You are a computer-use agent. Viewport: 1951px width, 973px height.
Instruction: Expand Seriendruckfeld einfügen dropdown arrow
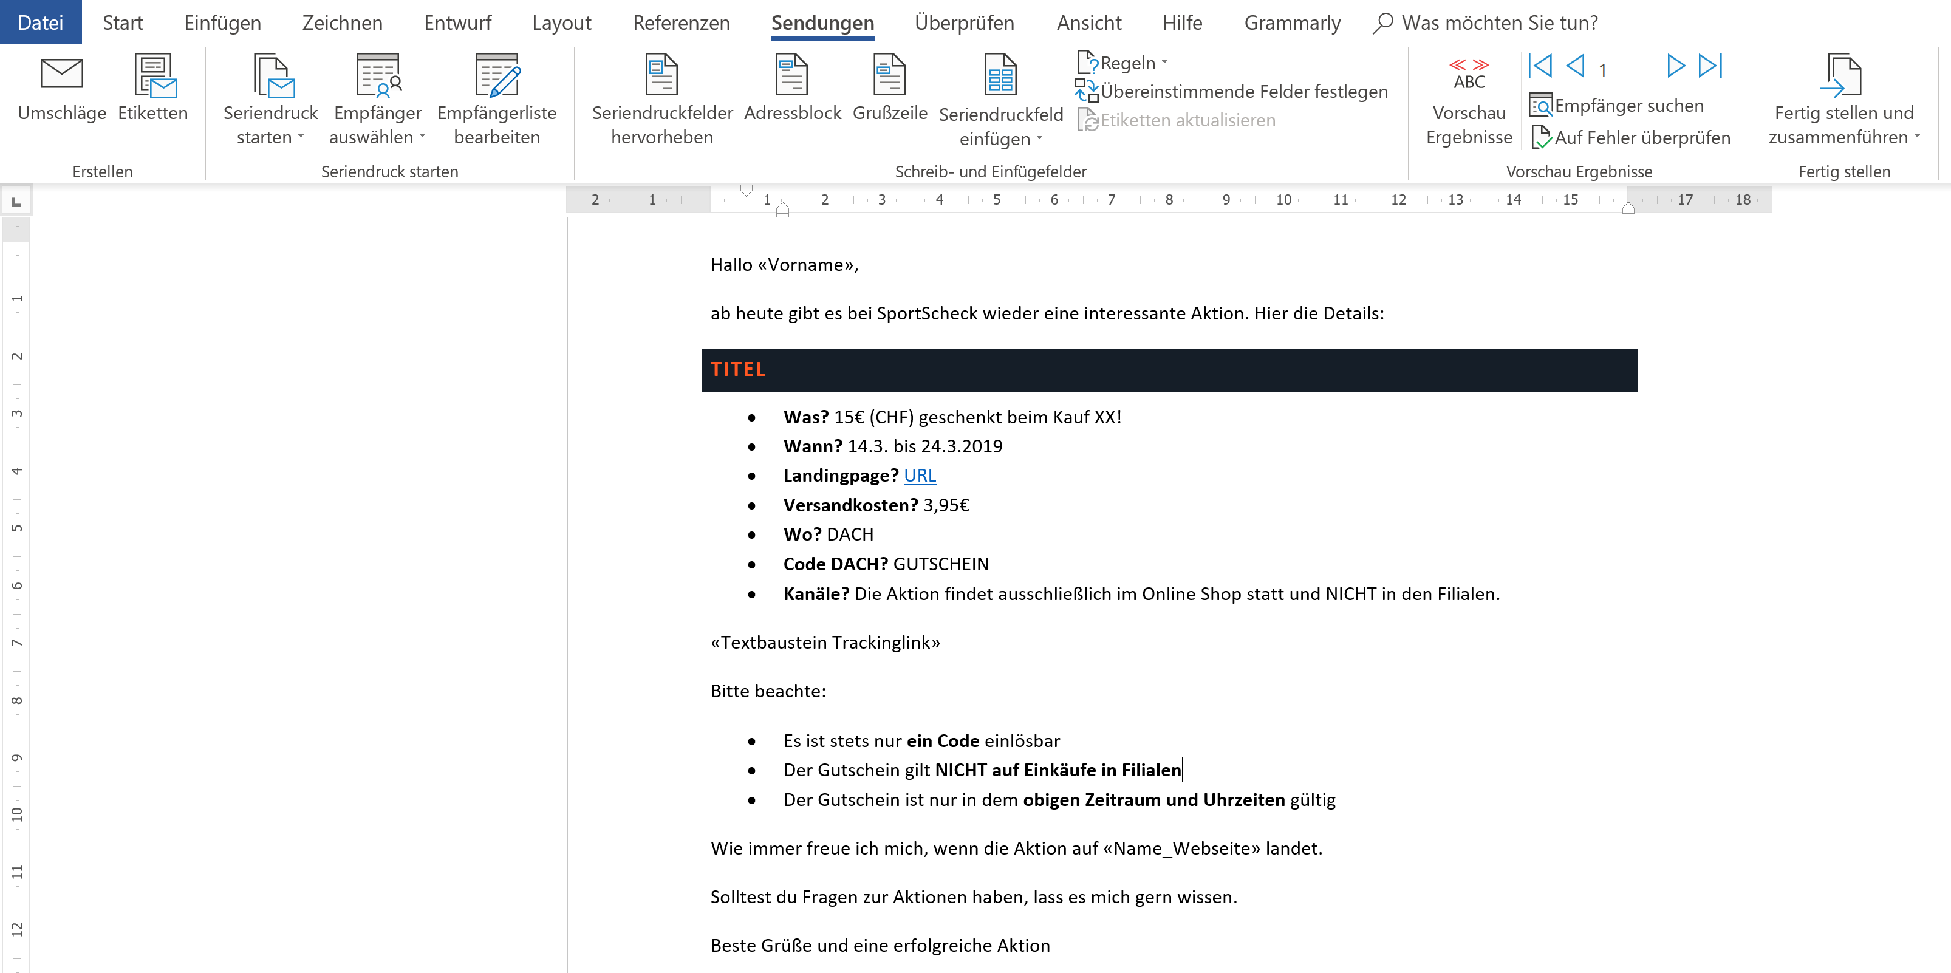1039,138
